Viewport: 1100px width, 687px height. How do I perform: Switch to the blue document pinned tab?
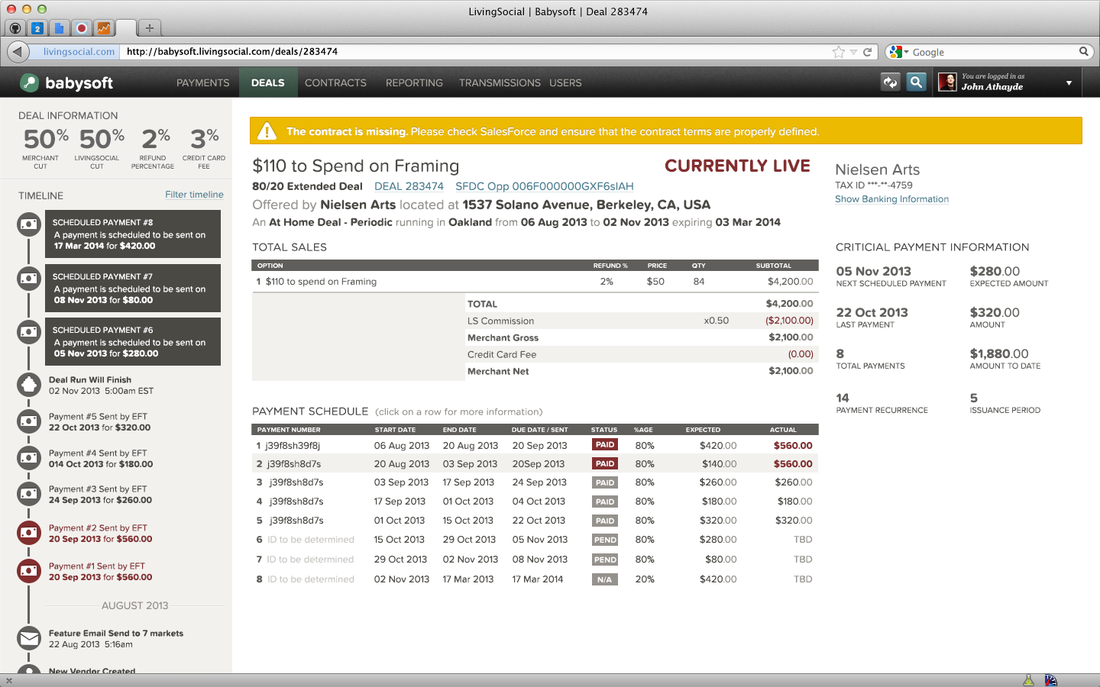[x=60, y=28]
